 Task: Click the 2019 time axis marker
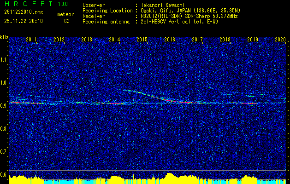253,39
